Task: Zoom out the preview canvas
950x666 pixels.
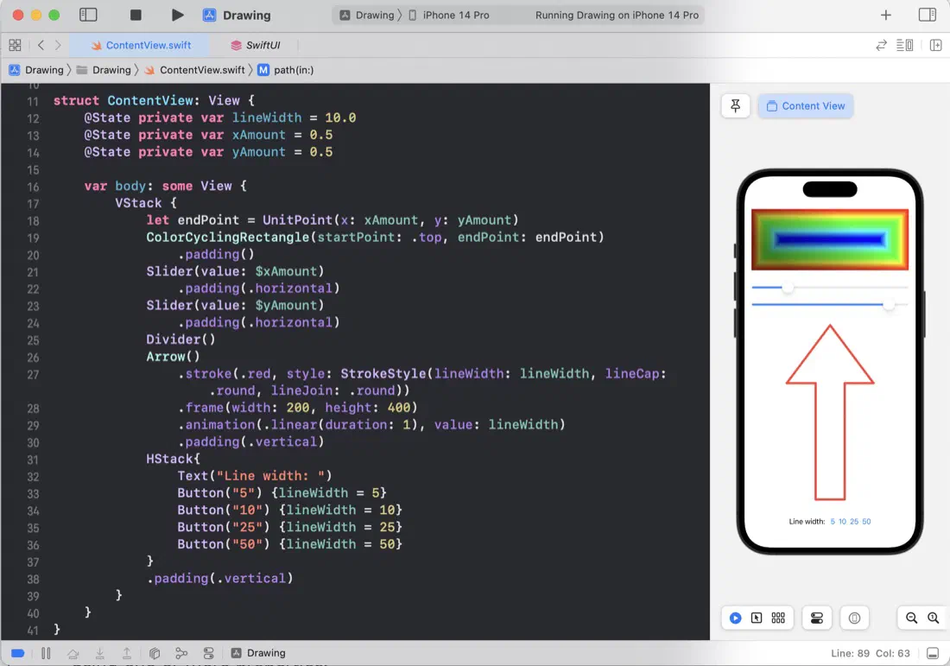Action: coord(911,618)
